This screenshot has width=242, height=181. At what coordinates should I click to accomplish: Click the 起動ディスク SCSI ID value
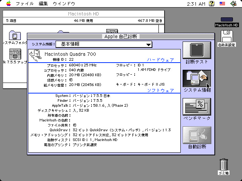pos(95,140)
